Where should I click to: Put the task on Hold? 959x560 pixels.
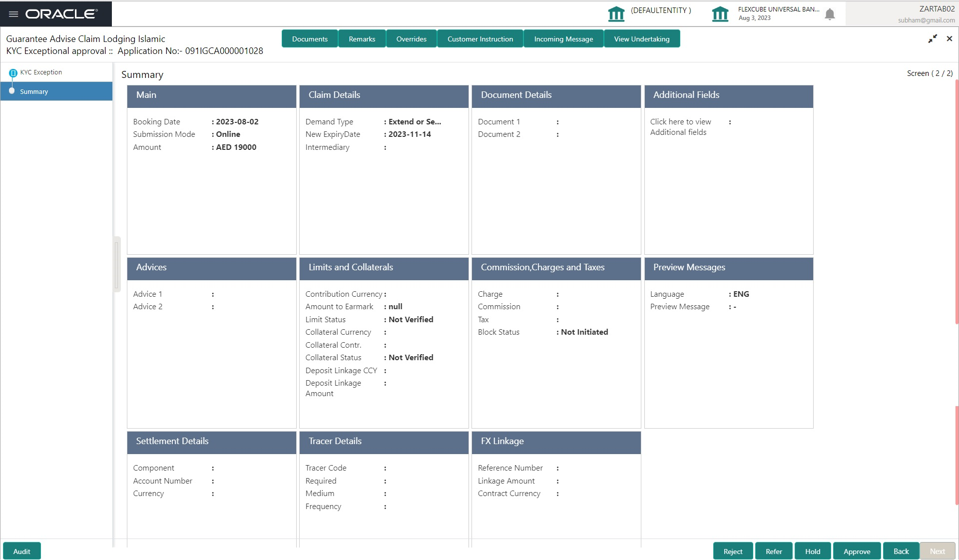coord(812,552)
